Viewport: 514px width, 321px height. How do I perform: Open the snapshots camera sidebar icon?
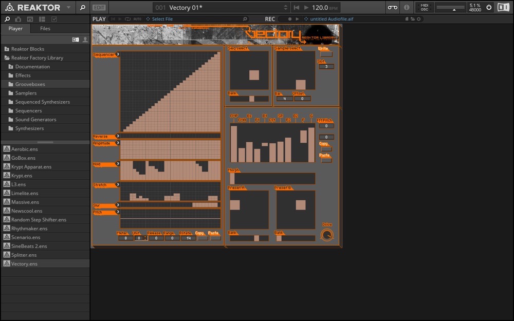coord(18,20)
